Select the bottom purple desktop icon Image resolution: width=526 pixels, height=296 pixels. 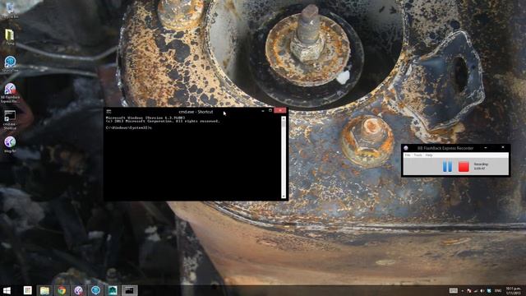10,145
